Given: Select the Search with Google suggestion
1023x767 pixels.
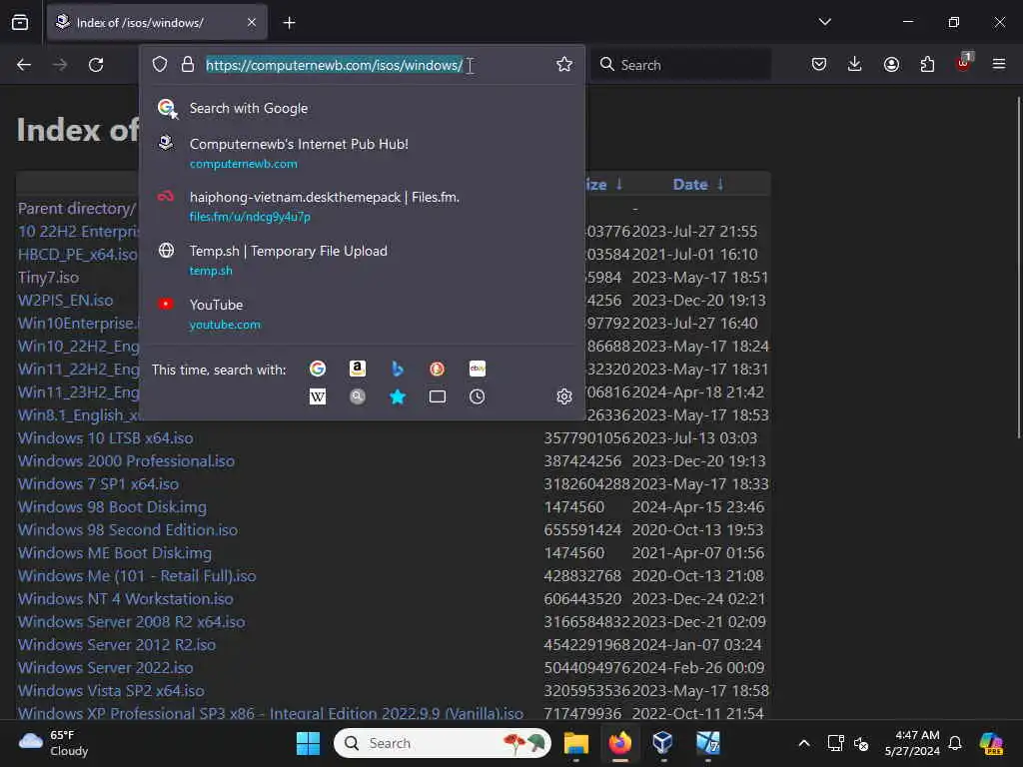Looking at the screenshot, I should [362, 108].
